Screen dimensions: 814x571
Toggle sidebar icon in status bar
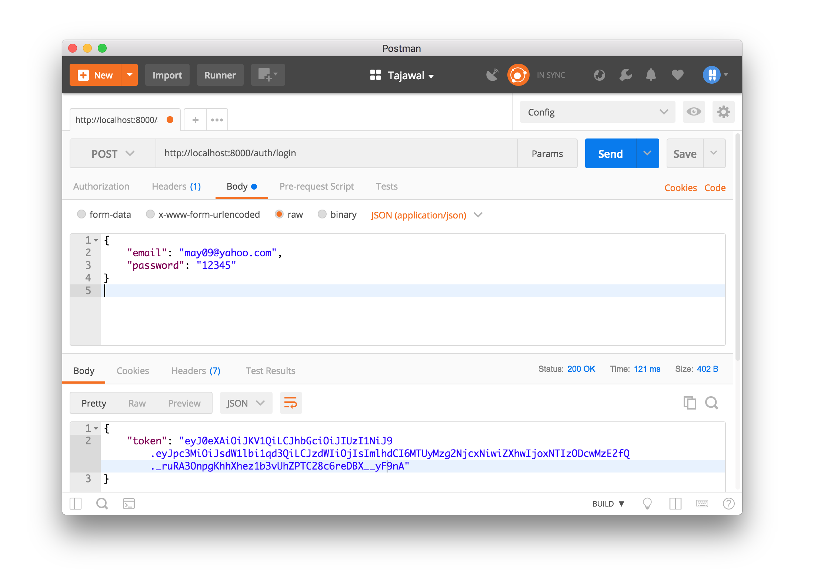click(76, 504)
